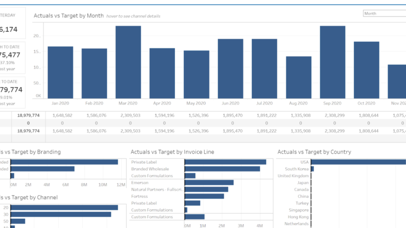Viewport: 406px width, 228px height.
Task: Select the Sep 2020 bar in monthly chart
Action: [x=332, y=62]
